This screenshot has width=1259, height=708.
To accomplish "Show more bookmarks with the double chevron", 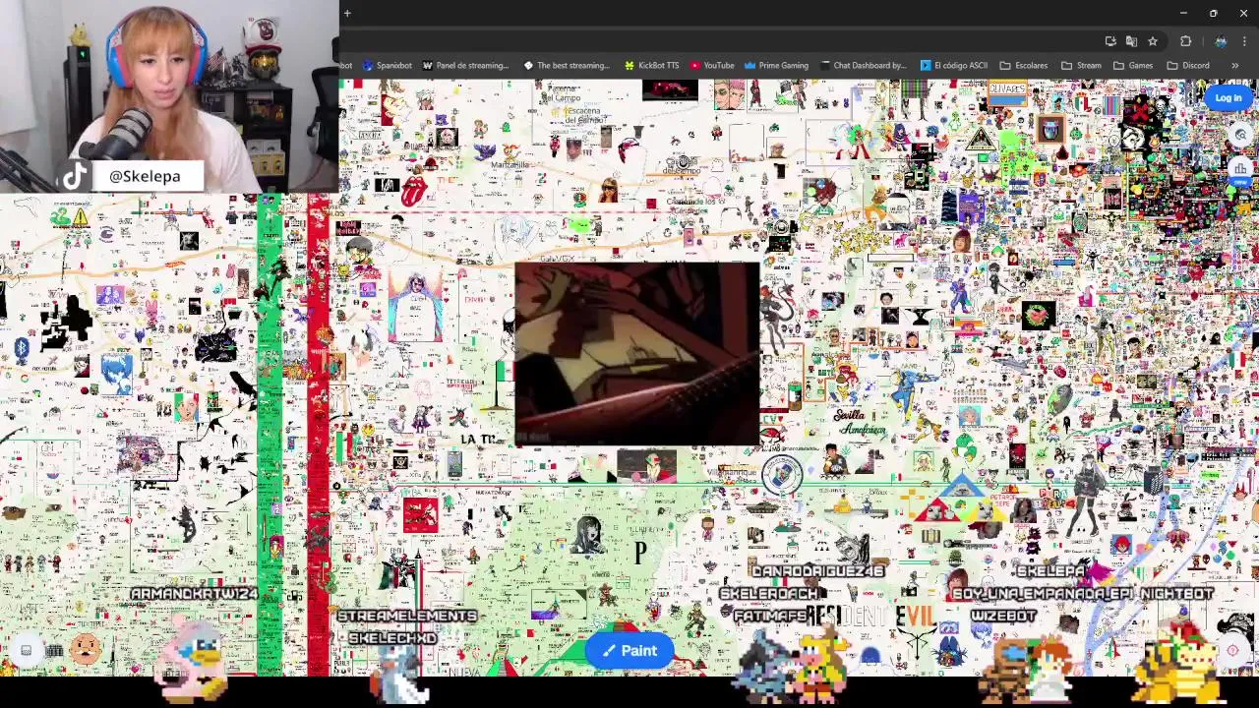I will tap(1234, 66).
